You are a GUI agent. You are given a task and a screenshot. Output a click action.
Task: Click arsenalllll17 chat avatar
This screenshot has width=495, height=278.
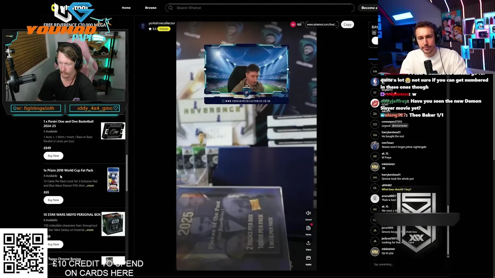[x=375, y=198]
